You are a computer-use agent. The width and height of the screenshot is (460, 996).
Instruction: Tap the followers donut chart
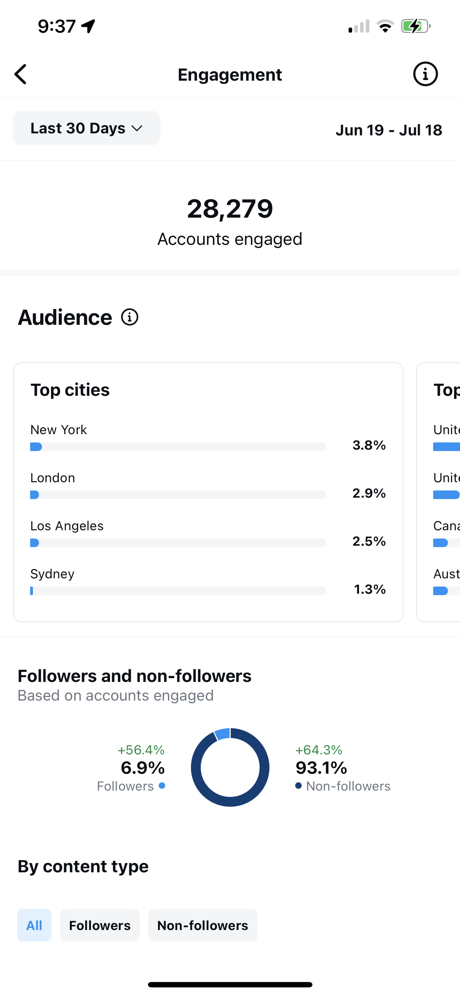(230, 767)
